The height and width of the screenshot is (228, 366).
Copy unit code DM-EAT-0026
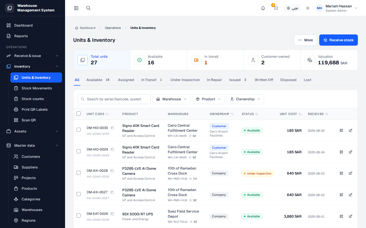112,214
